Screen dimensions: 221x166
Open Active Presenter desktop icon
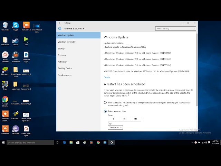pyautogui.click(x=5, y=57)
